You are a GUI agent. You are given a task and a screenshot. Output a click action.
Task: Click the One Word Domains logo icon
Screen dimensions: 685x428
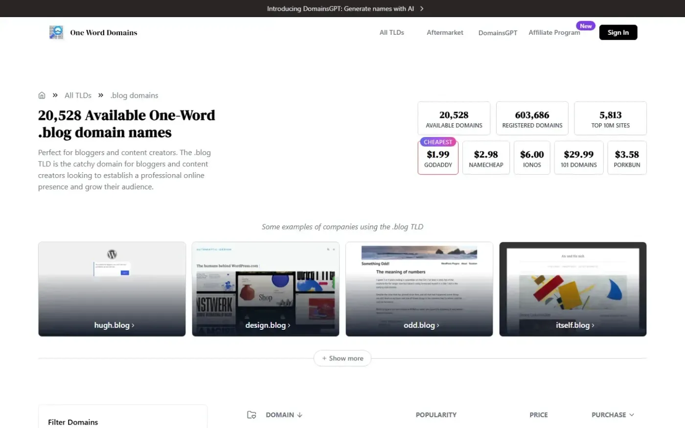coord(56,32)
